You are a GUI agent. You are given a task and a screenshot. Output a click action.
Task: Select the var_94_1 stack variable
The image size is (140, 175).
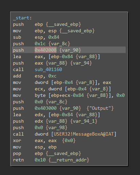pos(84,121)
